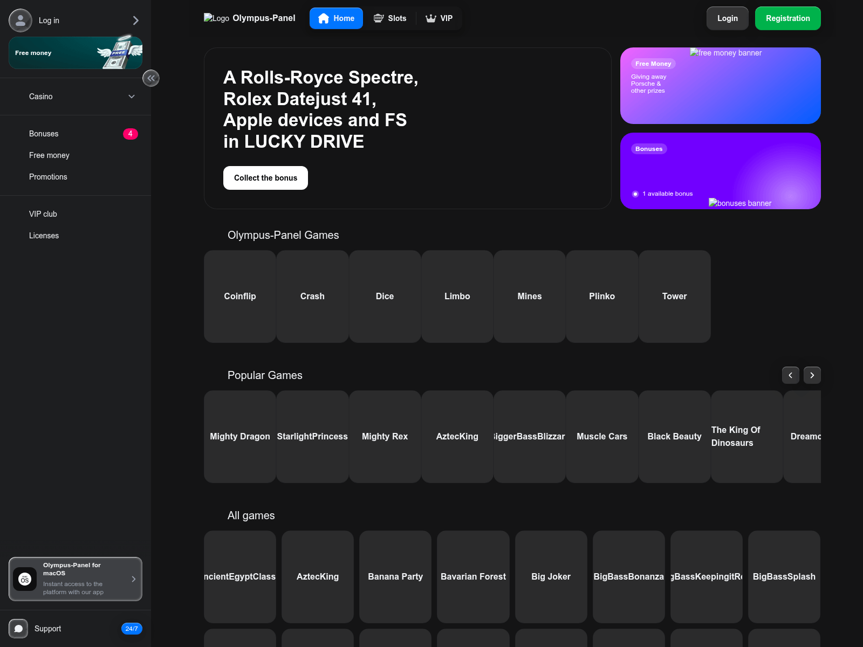Click the Support chat bubble icon
This screenshot has height=647, width=863.
[18, 629]
